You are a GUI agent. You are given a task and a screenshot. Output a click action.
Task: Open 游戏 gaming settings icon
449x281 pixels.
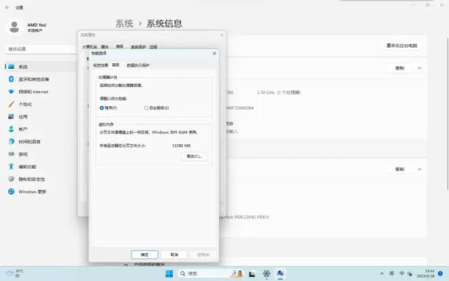point(11,154)
